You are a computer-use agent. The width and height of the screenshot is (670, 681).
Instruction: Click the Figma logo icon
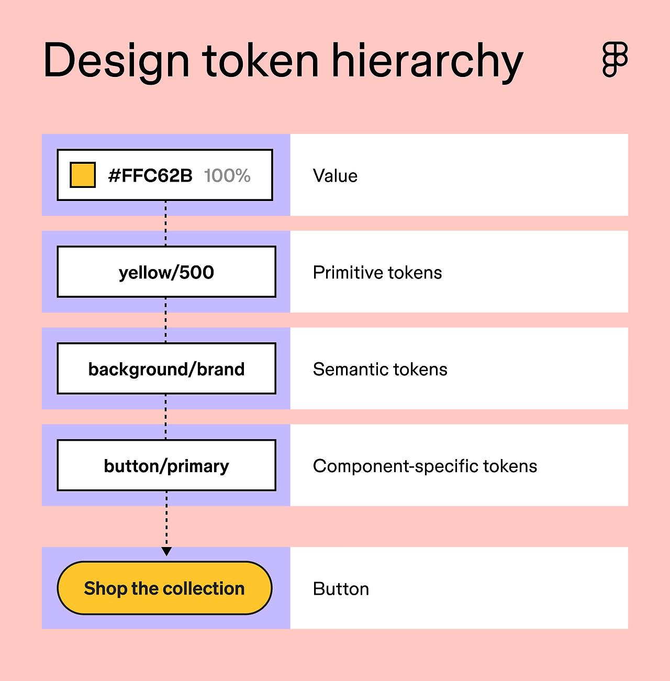pos(615,60)
